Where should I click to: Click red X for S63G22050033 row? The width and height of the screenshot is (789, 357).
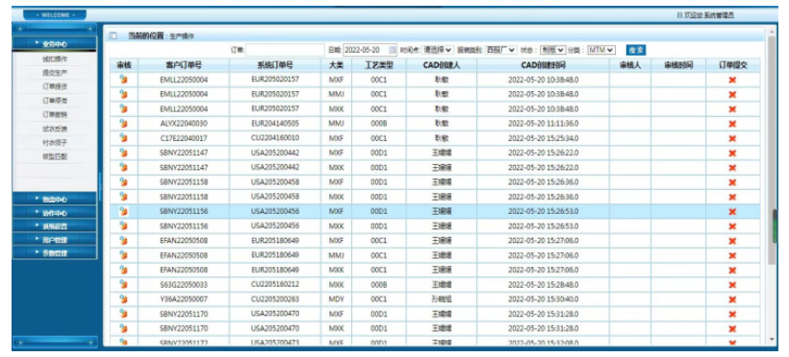click(x=732, y=285)
